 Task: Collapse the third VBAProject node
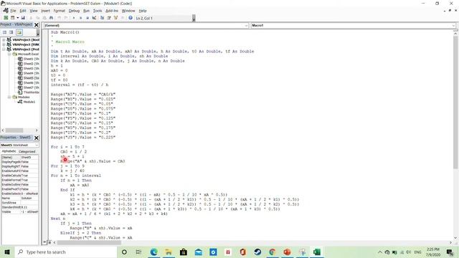tap(4, 49)
